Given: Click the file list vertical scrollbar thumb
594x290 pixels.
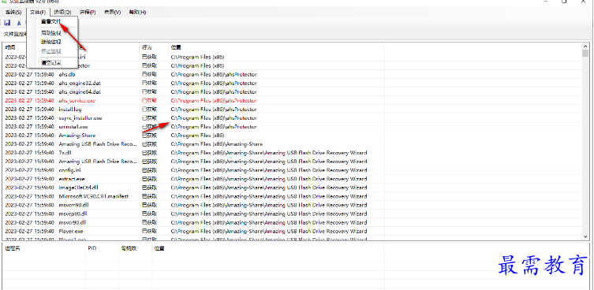Looking at the screenshot, I should (585, 54).
